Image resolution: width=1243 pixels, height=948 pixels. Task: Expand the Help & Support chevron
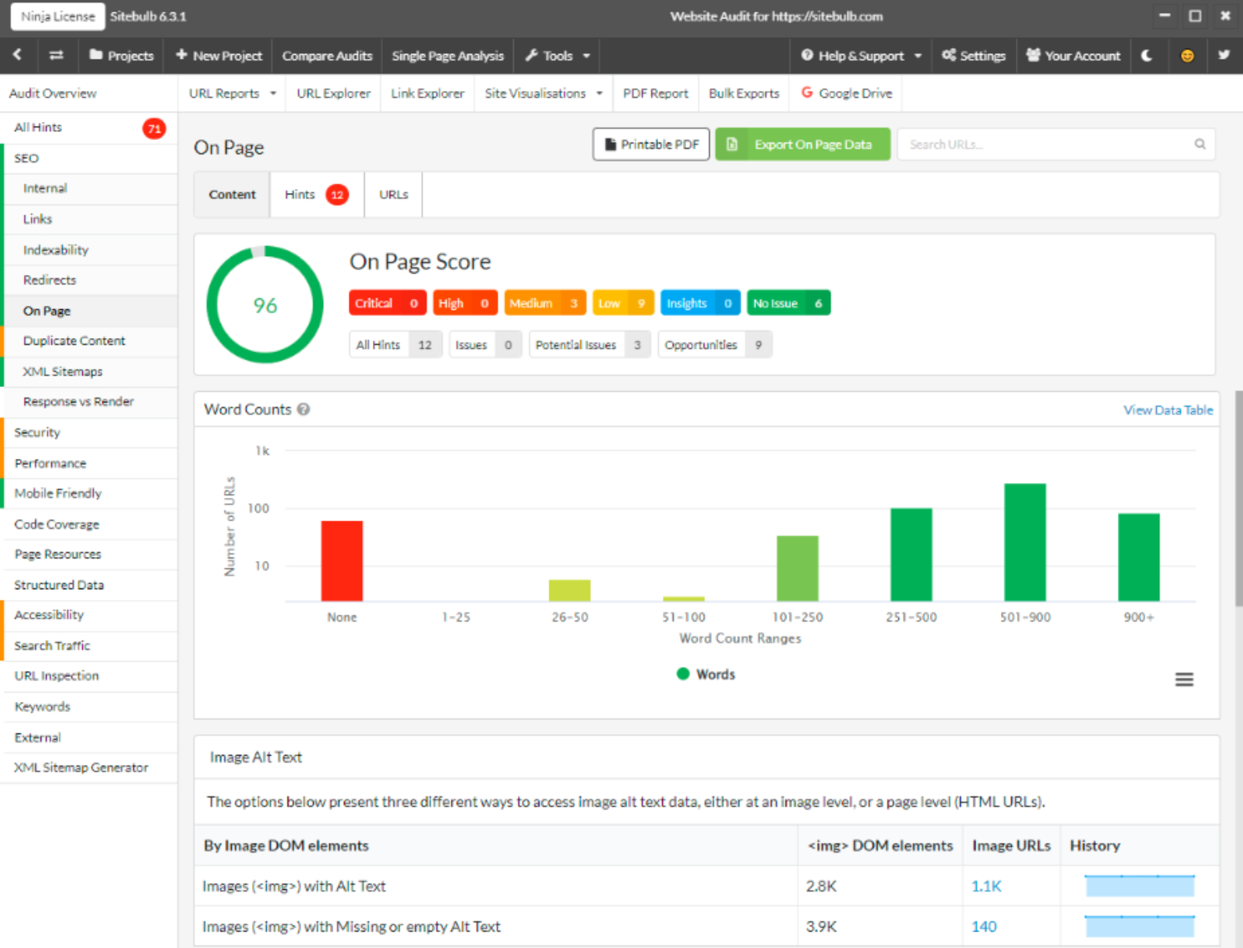tap(917, 56)
